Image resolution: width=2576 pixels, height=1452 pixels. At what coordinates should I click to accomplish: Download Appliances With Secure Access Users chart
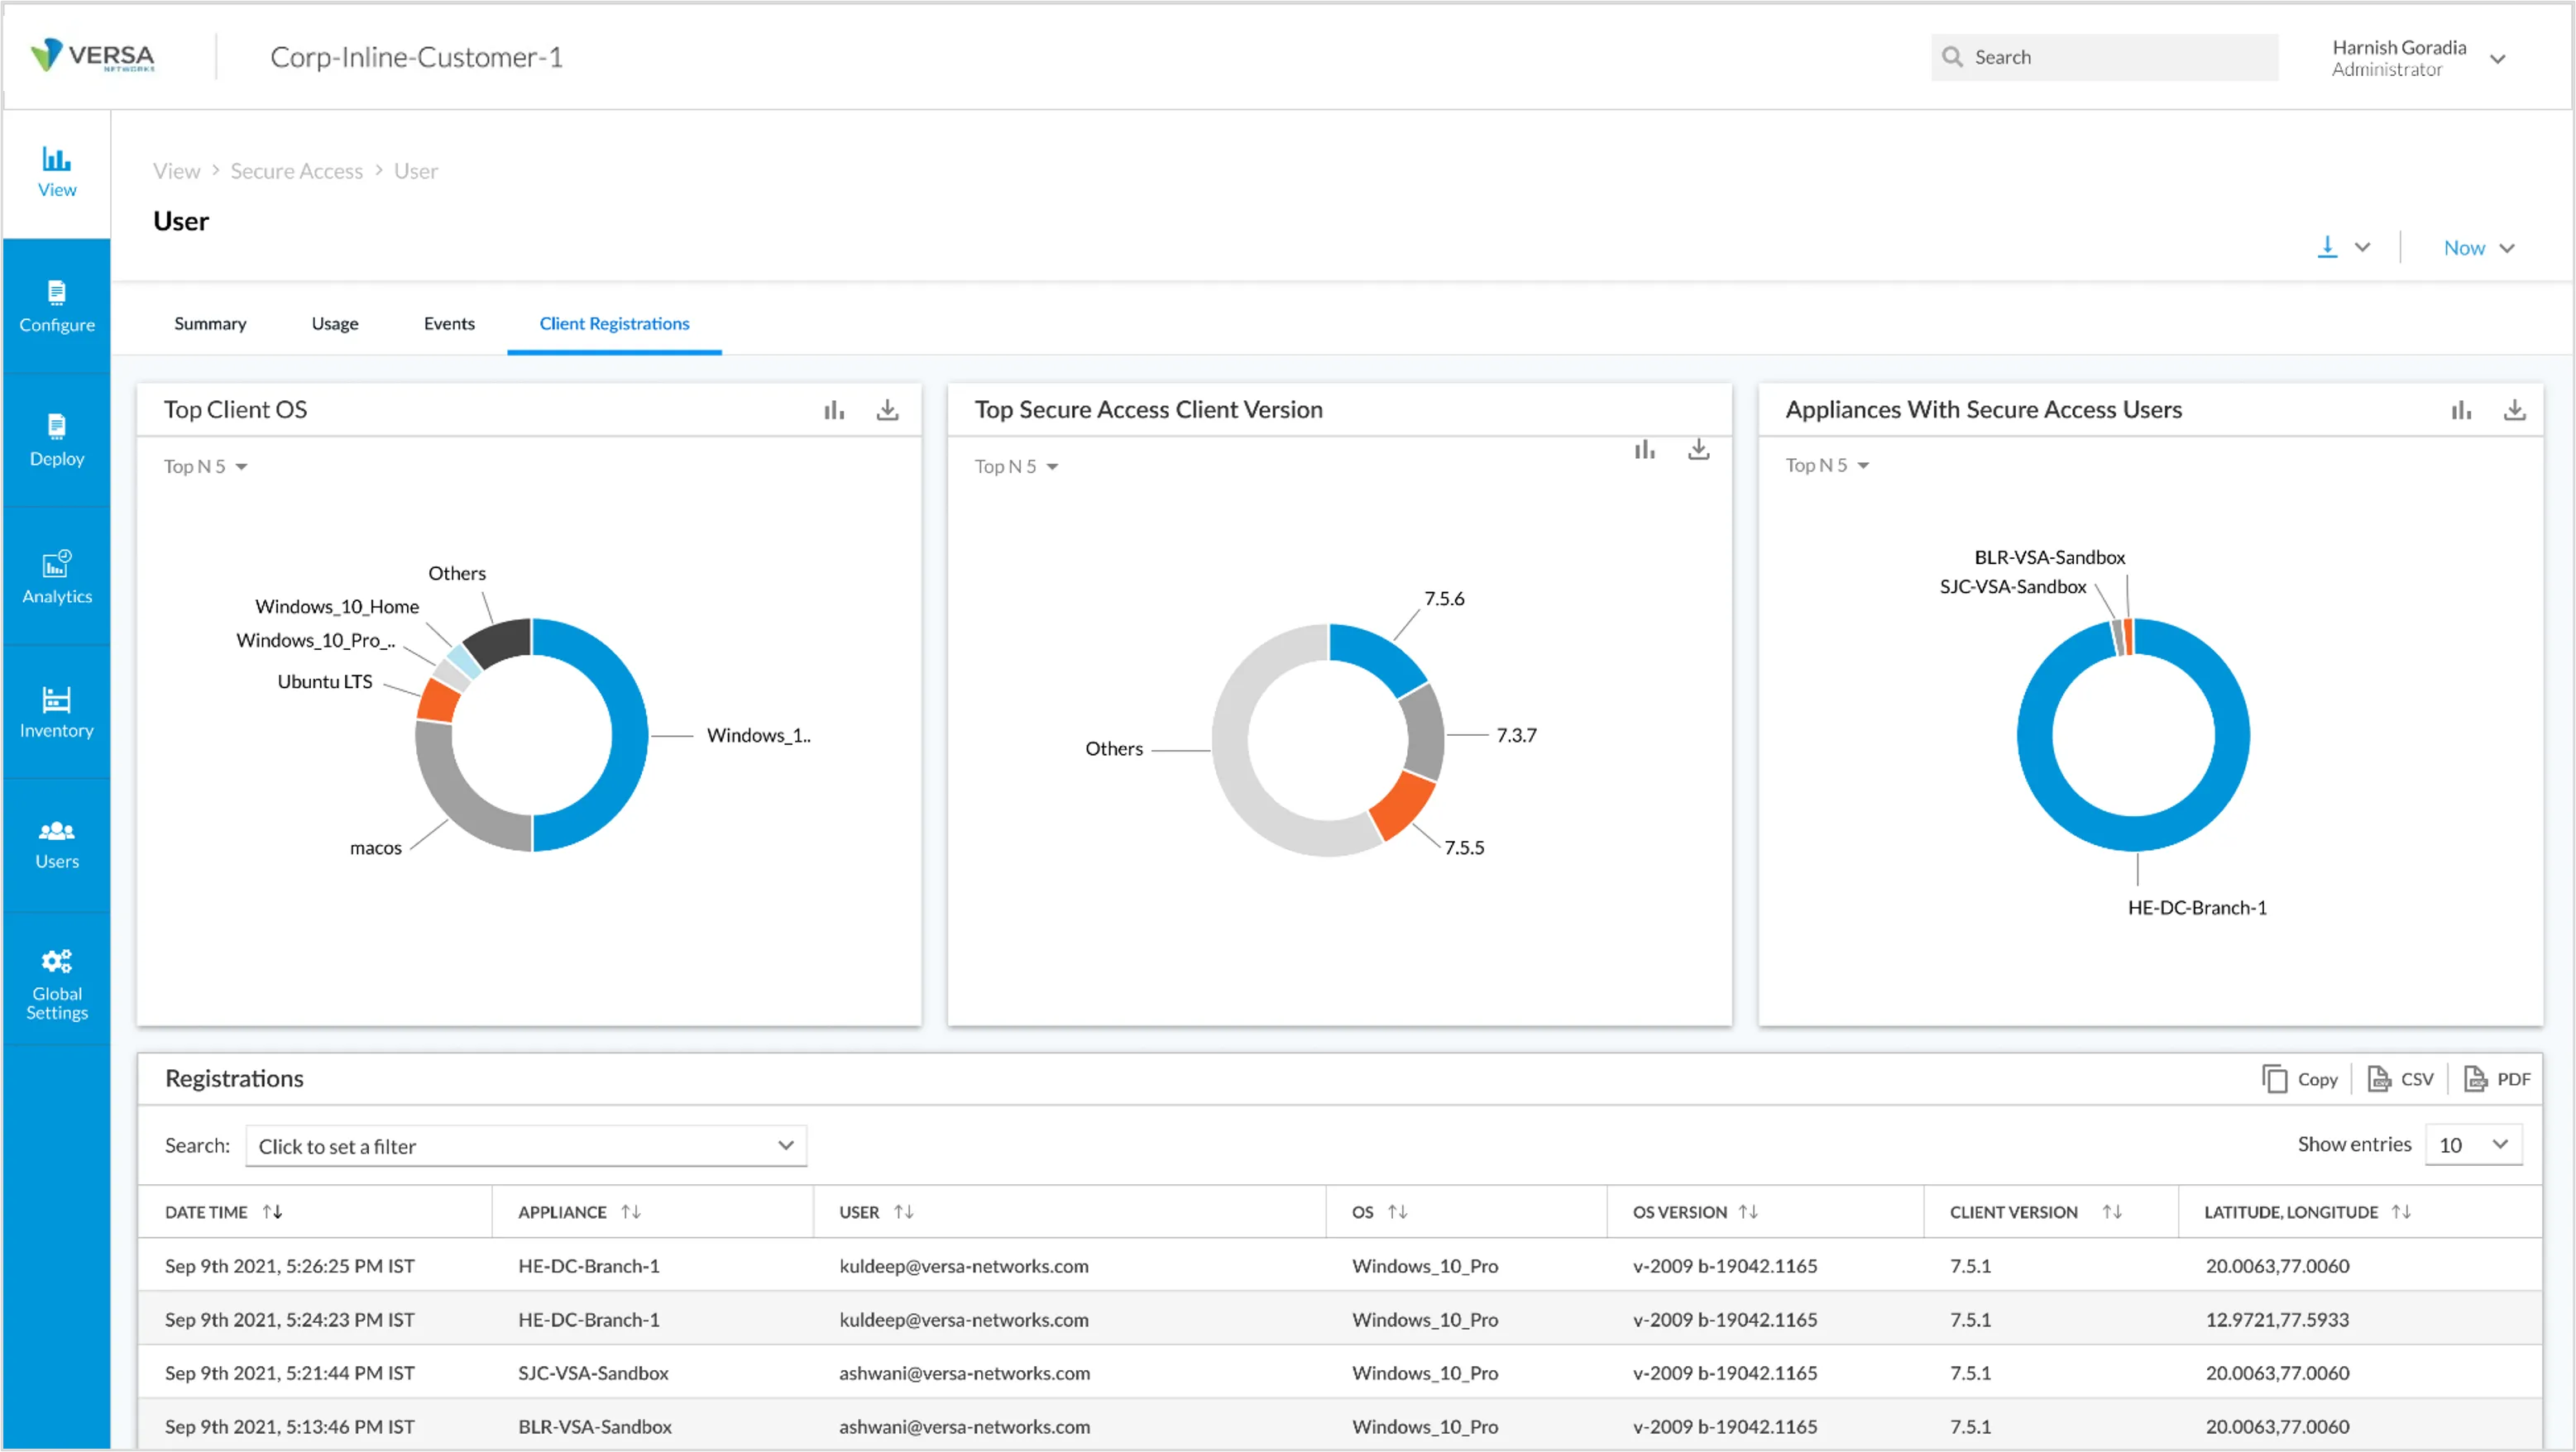tap(2514, 409)
